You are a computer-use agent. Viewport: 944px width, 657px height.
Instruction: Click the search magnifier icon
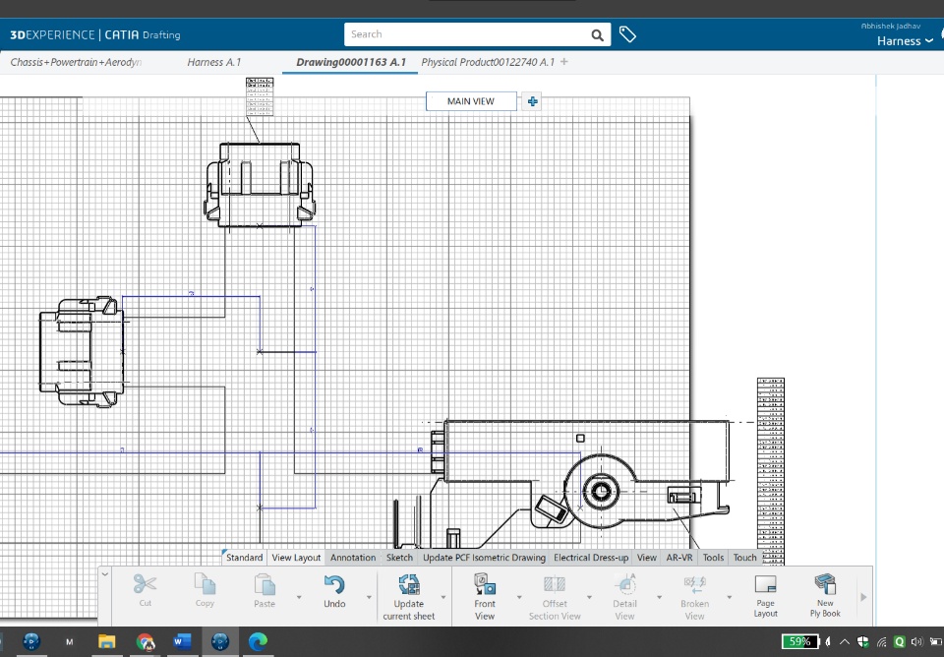click(x=597, y=34)
